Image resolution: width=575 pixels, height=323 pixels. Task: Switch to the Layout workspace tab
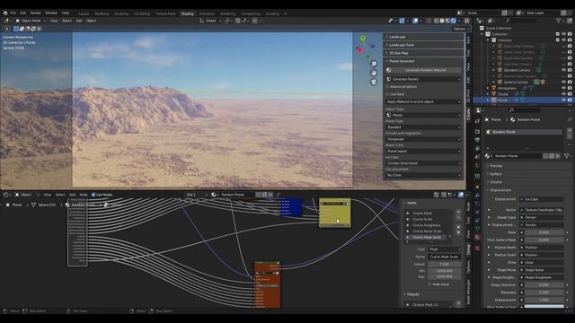84,14
